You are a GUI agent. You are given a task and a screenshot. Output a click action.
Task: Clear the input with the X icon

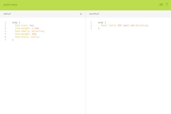coord(81,14)
